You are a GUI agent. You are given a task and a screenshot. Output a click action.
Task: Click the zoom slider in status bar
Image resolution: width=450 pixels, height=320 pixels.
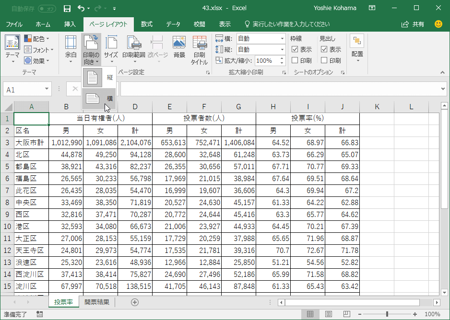pos(387,314)
